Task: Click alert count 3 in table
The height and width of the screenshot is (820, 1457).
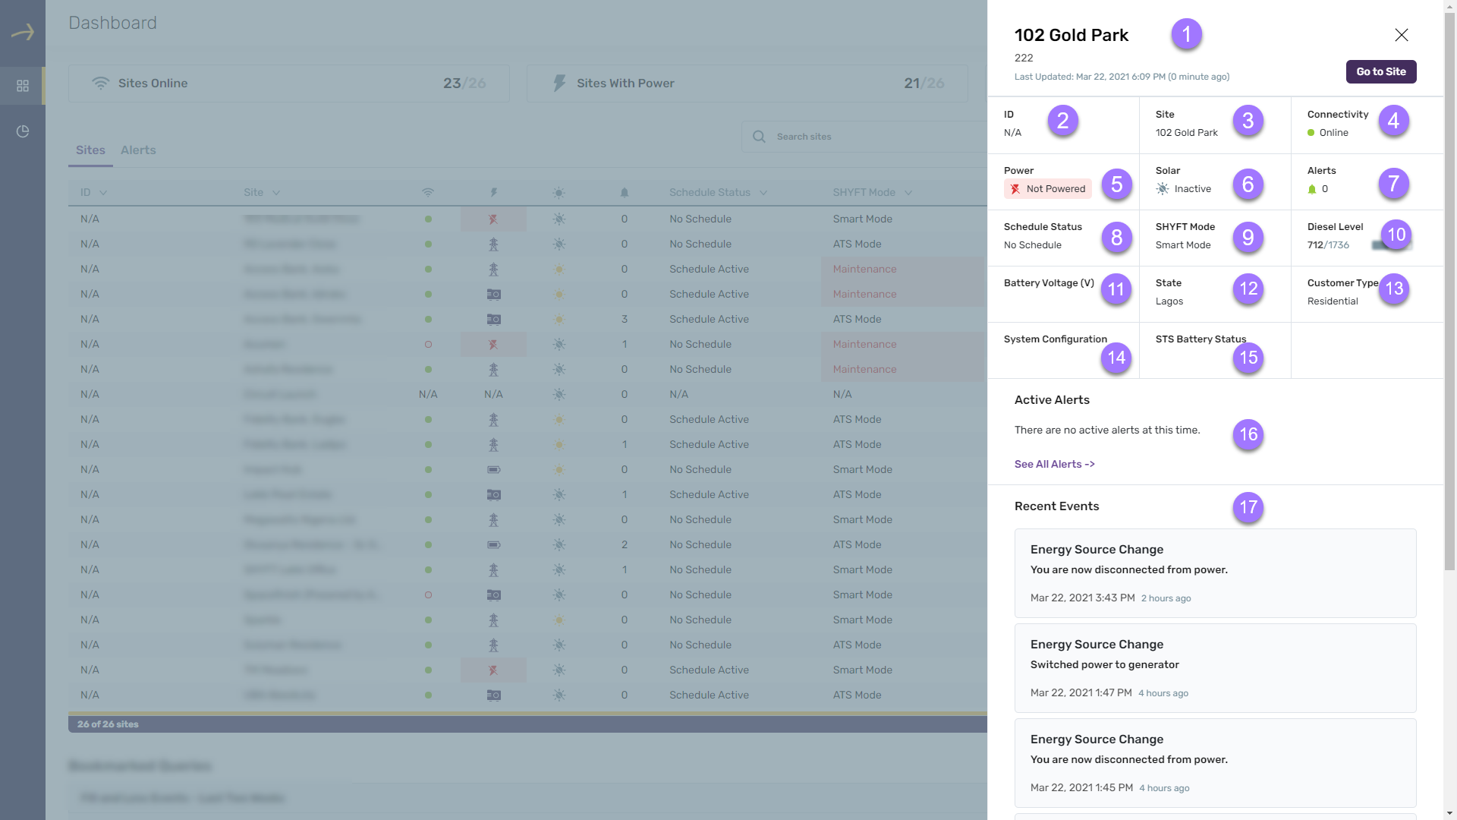Action: (625, 319)
